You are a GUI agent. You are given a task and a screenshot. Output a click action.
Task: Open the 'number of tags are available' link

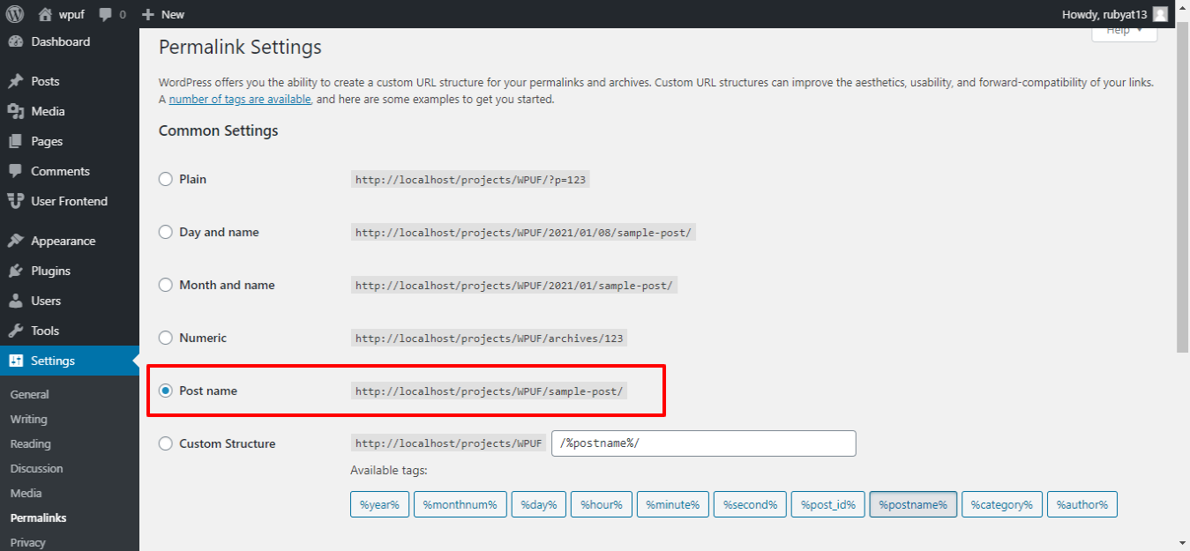pyautogui.click(x=240, y=100)
